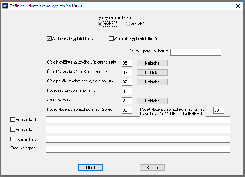Screen dimensions: 245x177
Task: Click the Poznámka 3 text field
Action: tap(138, 139)
